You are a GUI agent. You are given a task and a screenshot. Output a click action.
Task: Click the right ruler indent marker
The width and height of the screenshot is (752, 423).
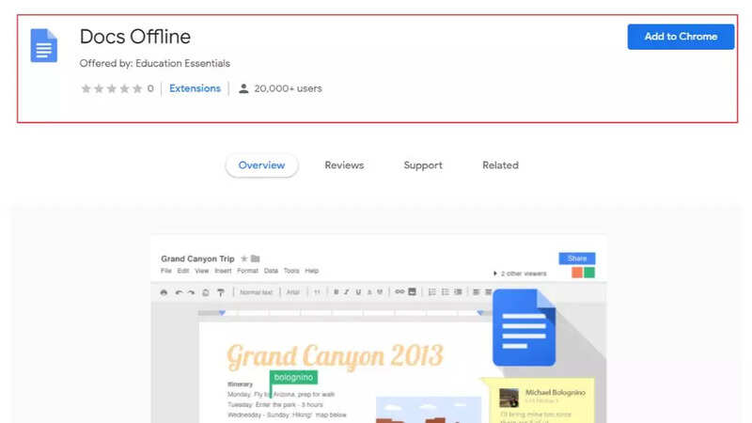480,313
